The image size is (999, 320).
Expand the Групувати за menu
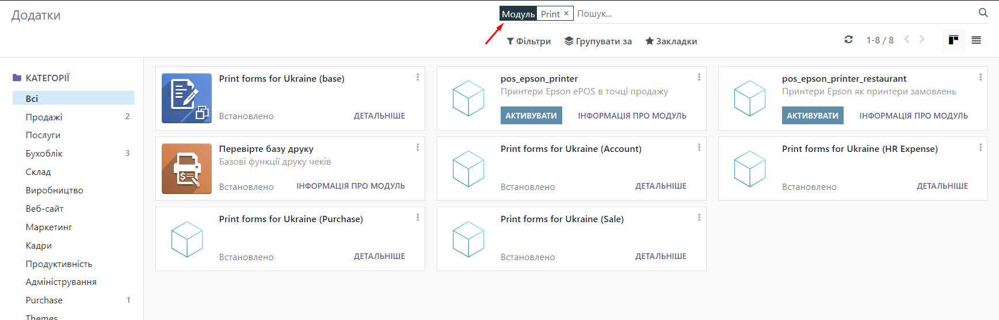598,41
